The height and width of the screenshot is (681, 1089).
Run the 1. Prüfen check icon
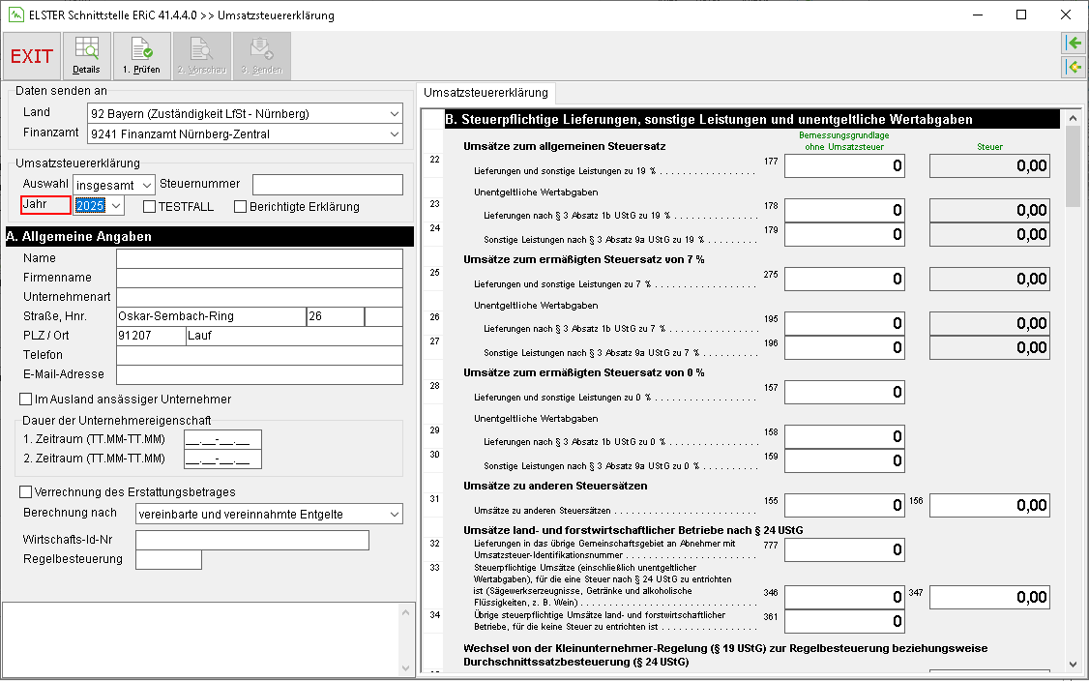click(141, 55)
